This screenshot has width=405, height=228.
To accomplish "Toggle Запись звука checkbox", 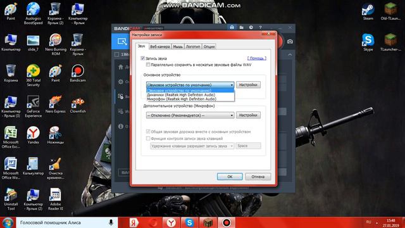I will (x=142, y=58).
